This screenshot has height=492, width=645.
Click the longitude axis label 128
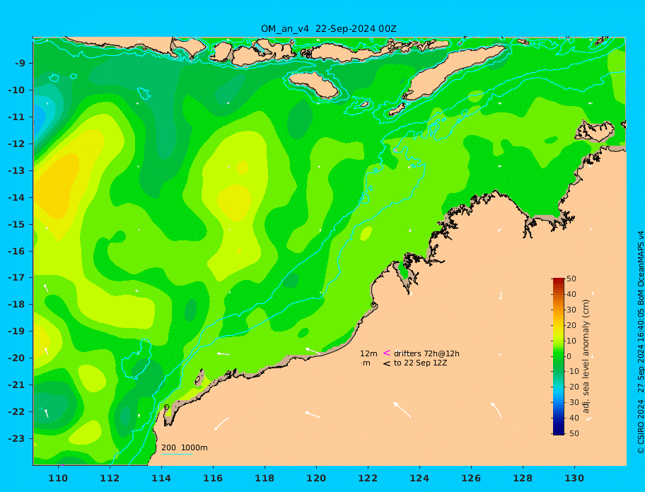pos(523,478)
